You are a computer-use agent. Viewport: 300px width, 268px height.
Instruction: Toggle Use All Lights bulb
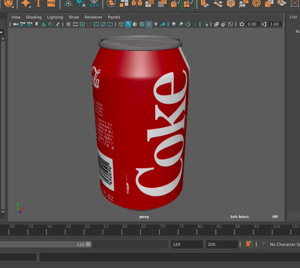pos(156,24)
